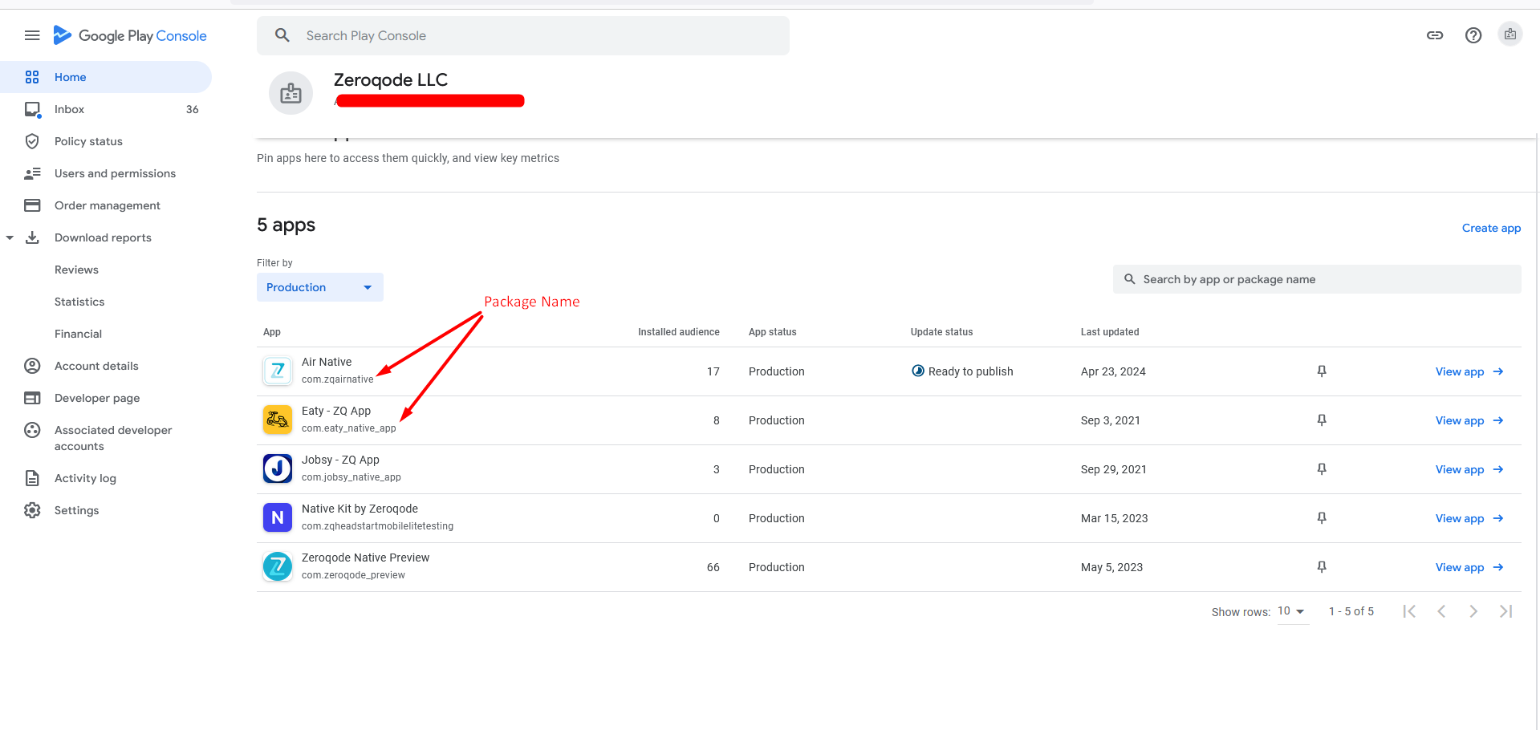Screen dimensions: 1540x730
Task: Click the Jobsy - ZQ App icon
Action: pos(278,468)
